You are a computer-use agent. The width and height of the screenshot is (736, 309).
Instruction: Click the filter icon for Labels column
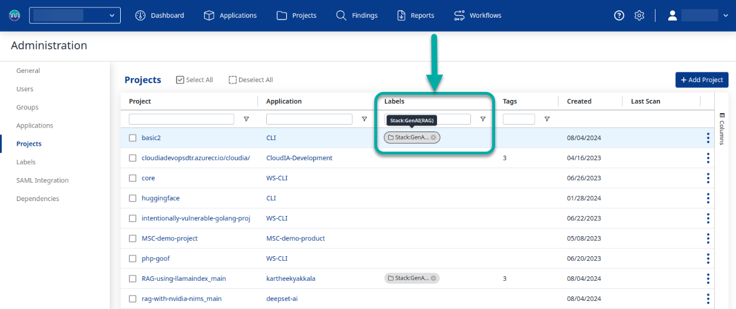[483, 119]
